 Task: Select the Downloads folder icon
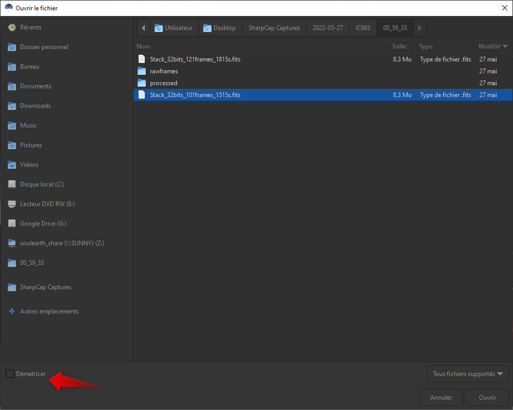[12, 106]
